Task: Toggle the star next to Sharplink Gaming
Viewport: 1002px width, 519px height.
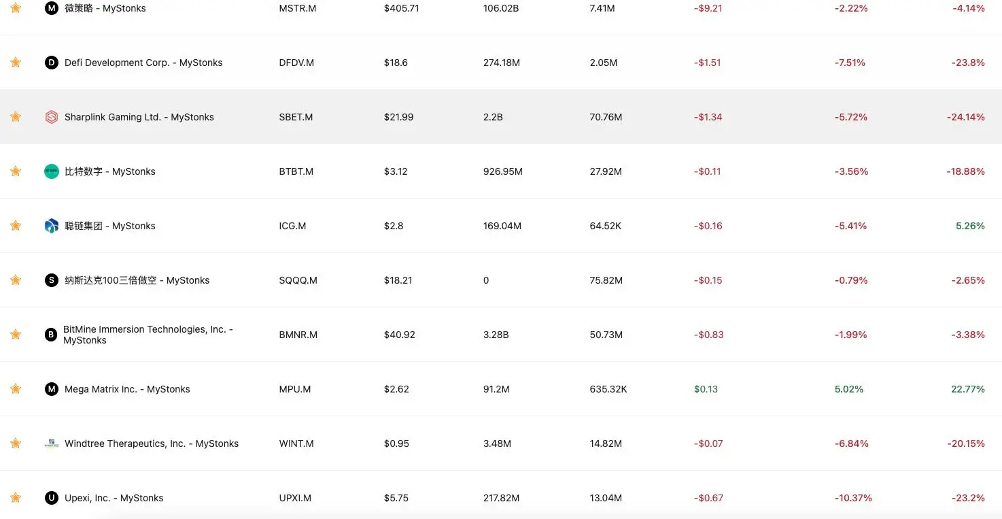Action: pos(16,117)
